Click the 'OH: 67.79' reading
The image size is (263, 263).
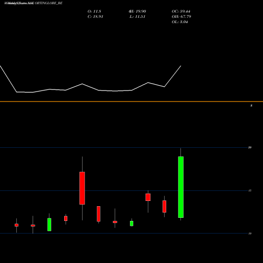[x=181, y=17]
